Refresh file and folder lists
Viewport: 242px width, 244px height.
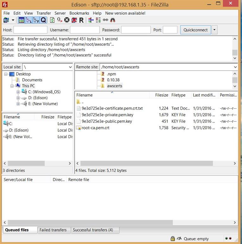(x=52, y=20)
